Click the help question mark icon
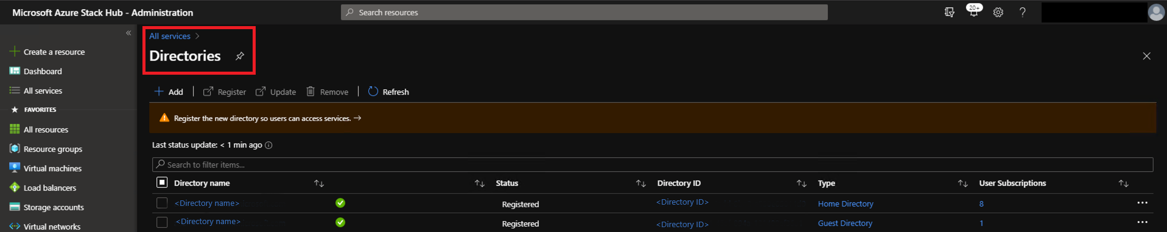Image resolution: width=1167 pixels, height=232 pixels. 1023,12
